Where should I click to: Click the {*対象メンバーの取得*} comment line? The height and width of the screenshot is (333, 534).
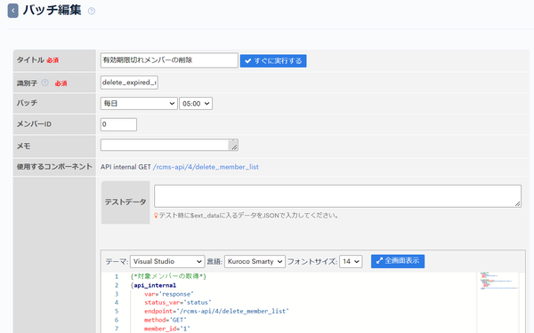click(168, 276)
